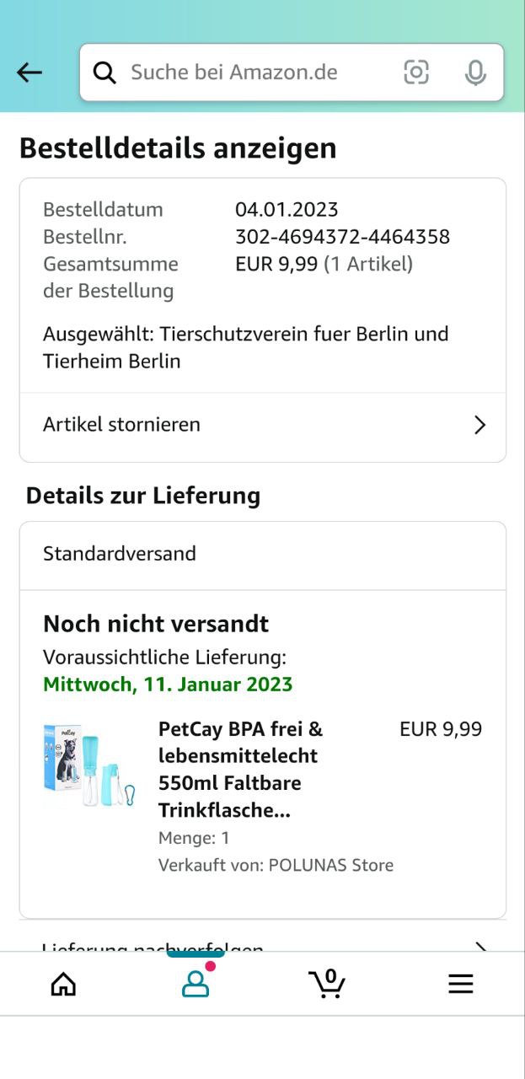Screen dimensions: 525x1079
Task: Tap the Mittwoch, 11. Januar 2023 delivery date
Action: (x=168, y=684)
